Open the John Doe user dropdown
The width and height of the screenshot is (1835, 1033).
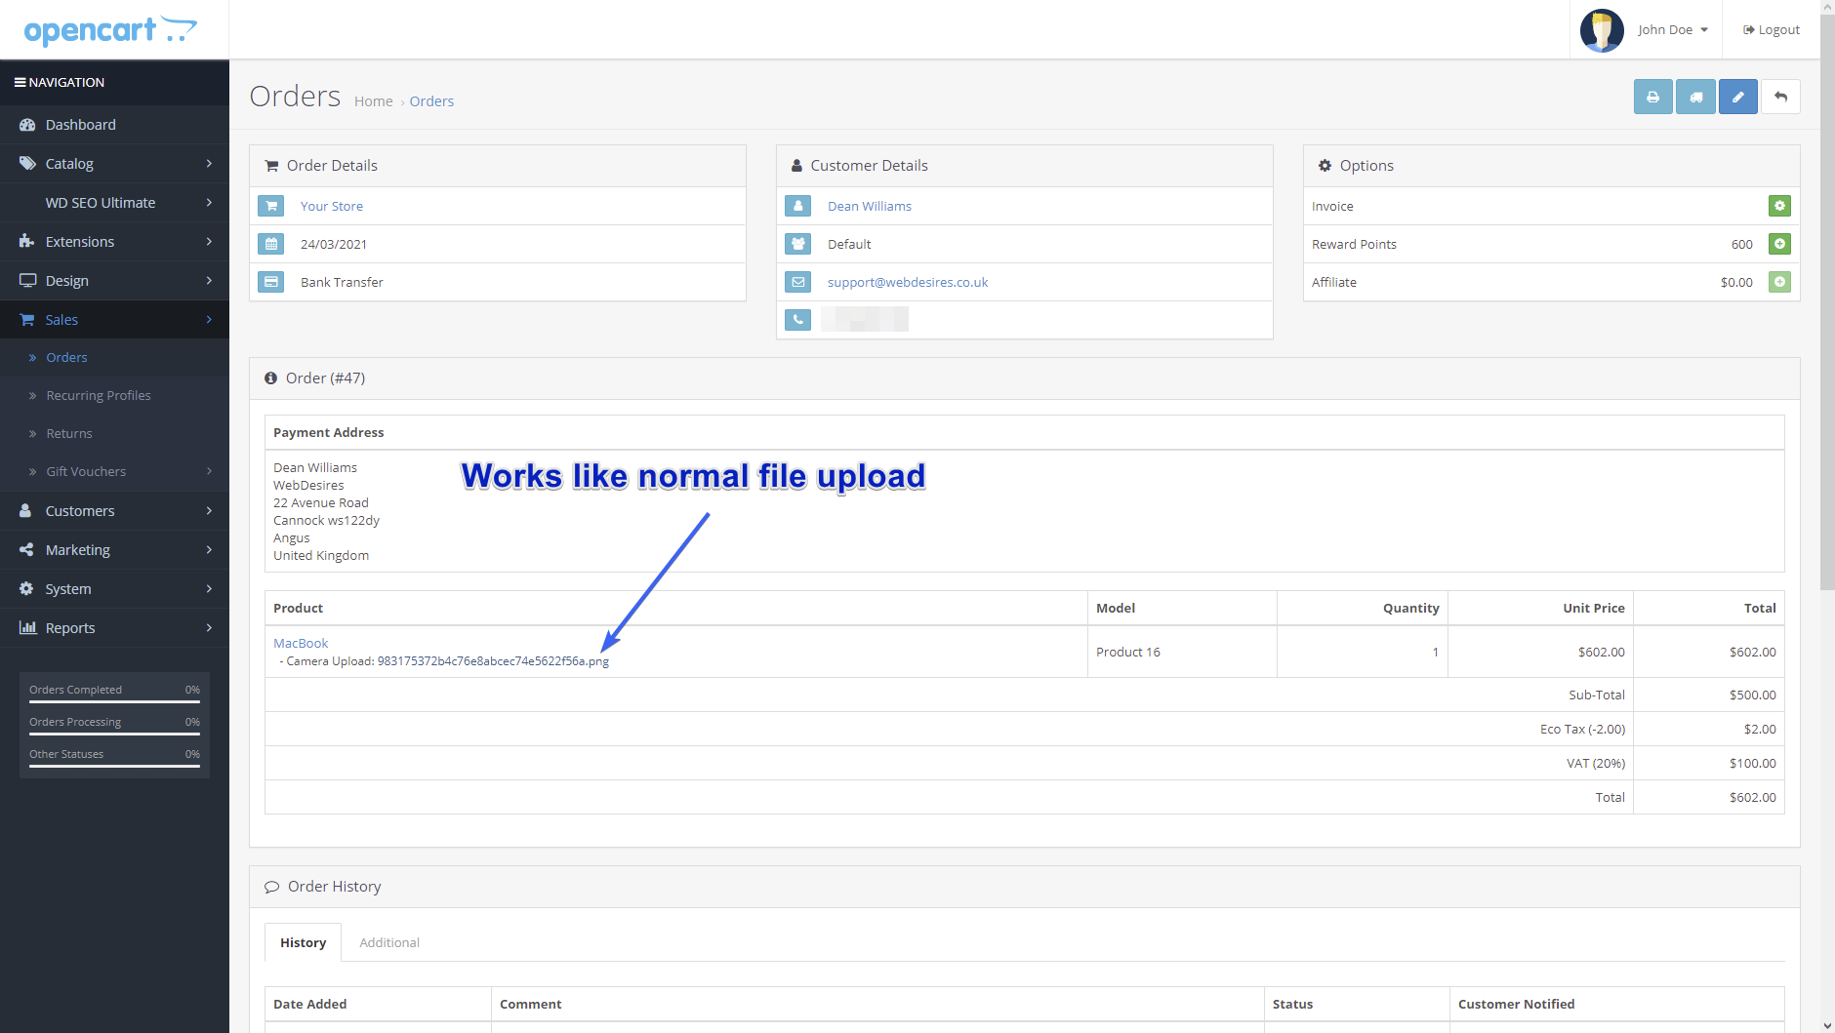pyautogui.click(x=1673, y=30)
